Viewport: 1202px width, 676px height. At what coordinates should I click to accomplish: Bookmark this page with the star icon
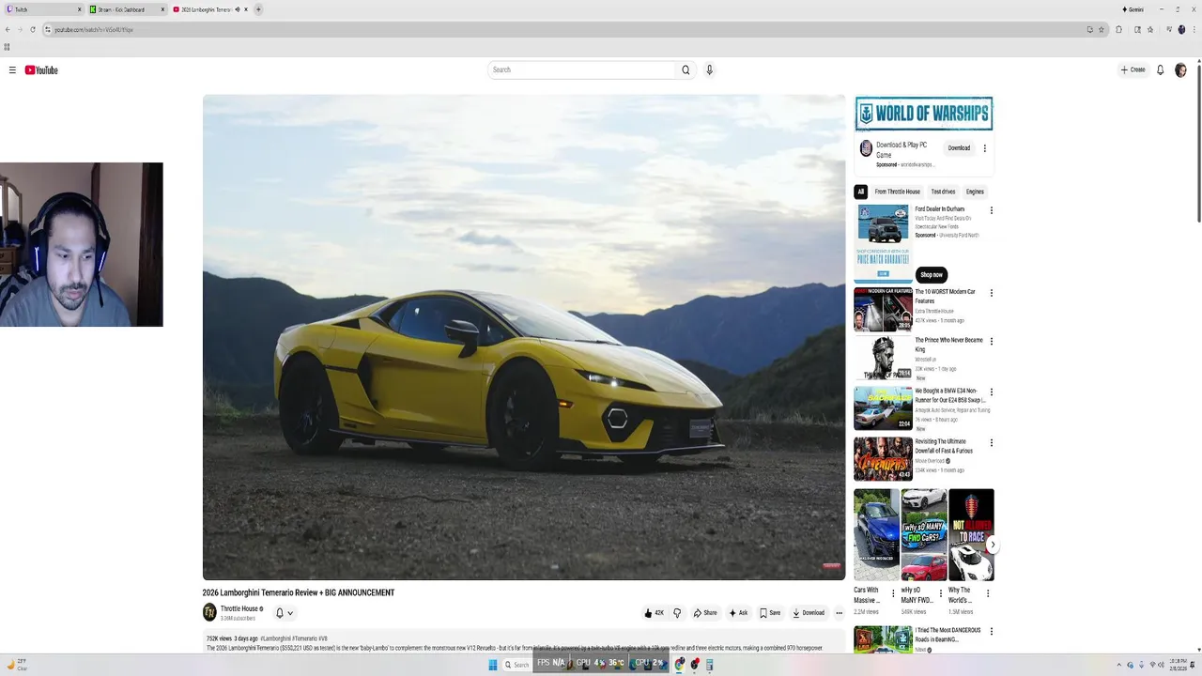1101,29
